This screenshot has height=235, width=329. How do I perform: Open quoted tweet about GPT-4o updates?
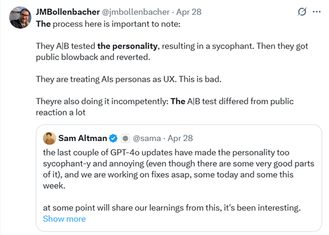pos(179,178)
